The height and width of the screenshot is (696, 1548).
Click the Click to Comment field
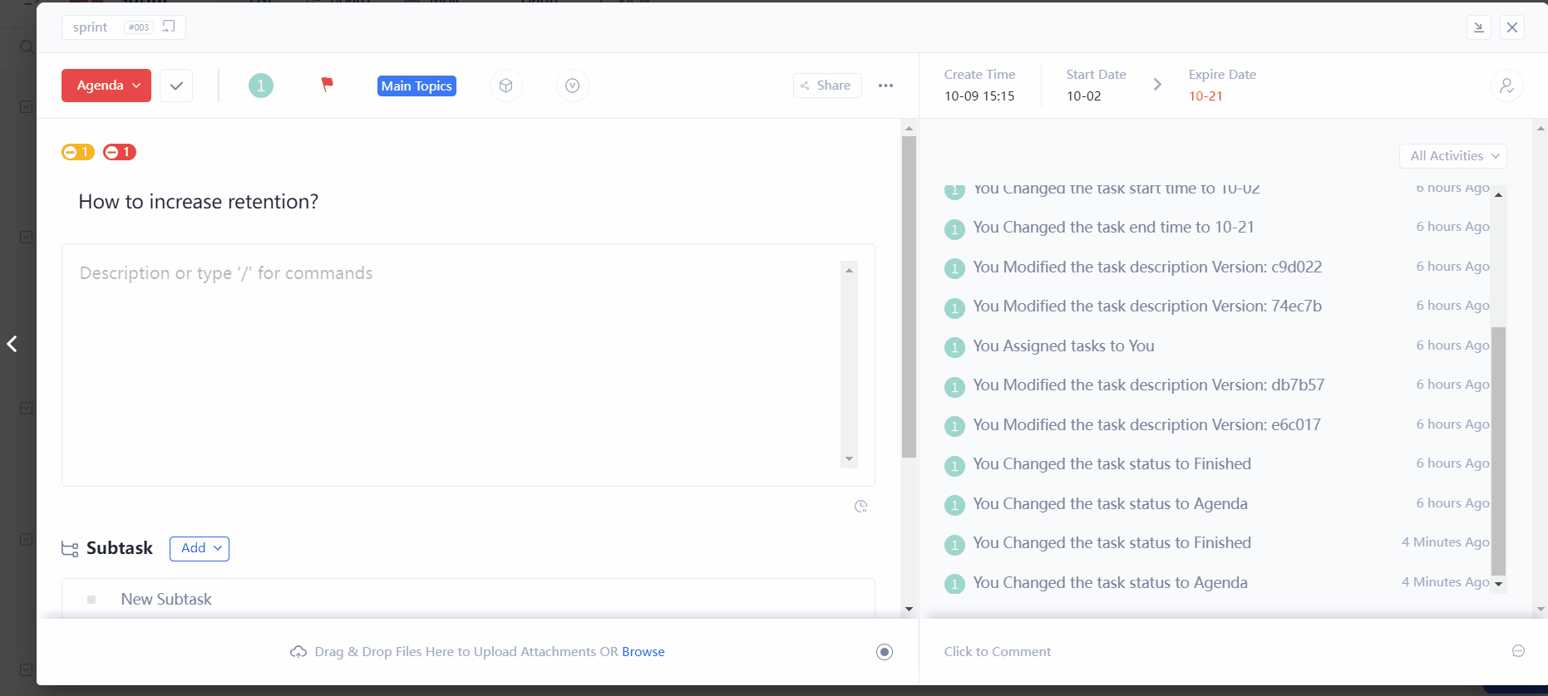coord(998,652)
